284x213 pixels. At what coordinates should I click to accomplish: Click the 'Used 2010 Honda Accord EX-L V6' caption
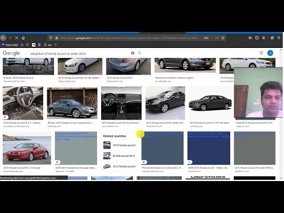(254, 122)
